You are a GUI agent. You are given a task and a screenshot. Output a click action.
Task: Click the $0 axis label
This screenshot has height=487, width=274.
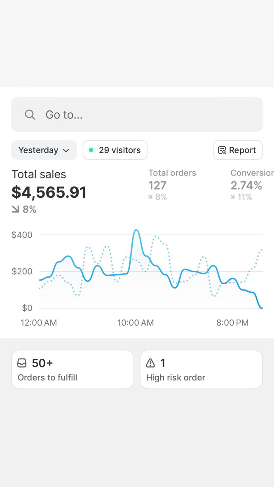27,308
